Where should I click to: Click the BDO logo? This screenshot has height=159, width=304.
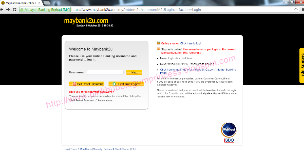pyautogui.click(x=229, y=140)
